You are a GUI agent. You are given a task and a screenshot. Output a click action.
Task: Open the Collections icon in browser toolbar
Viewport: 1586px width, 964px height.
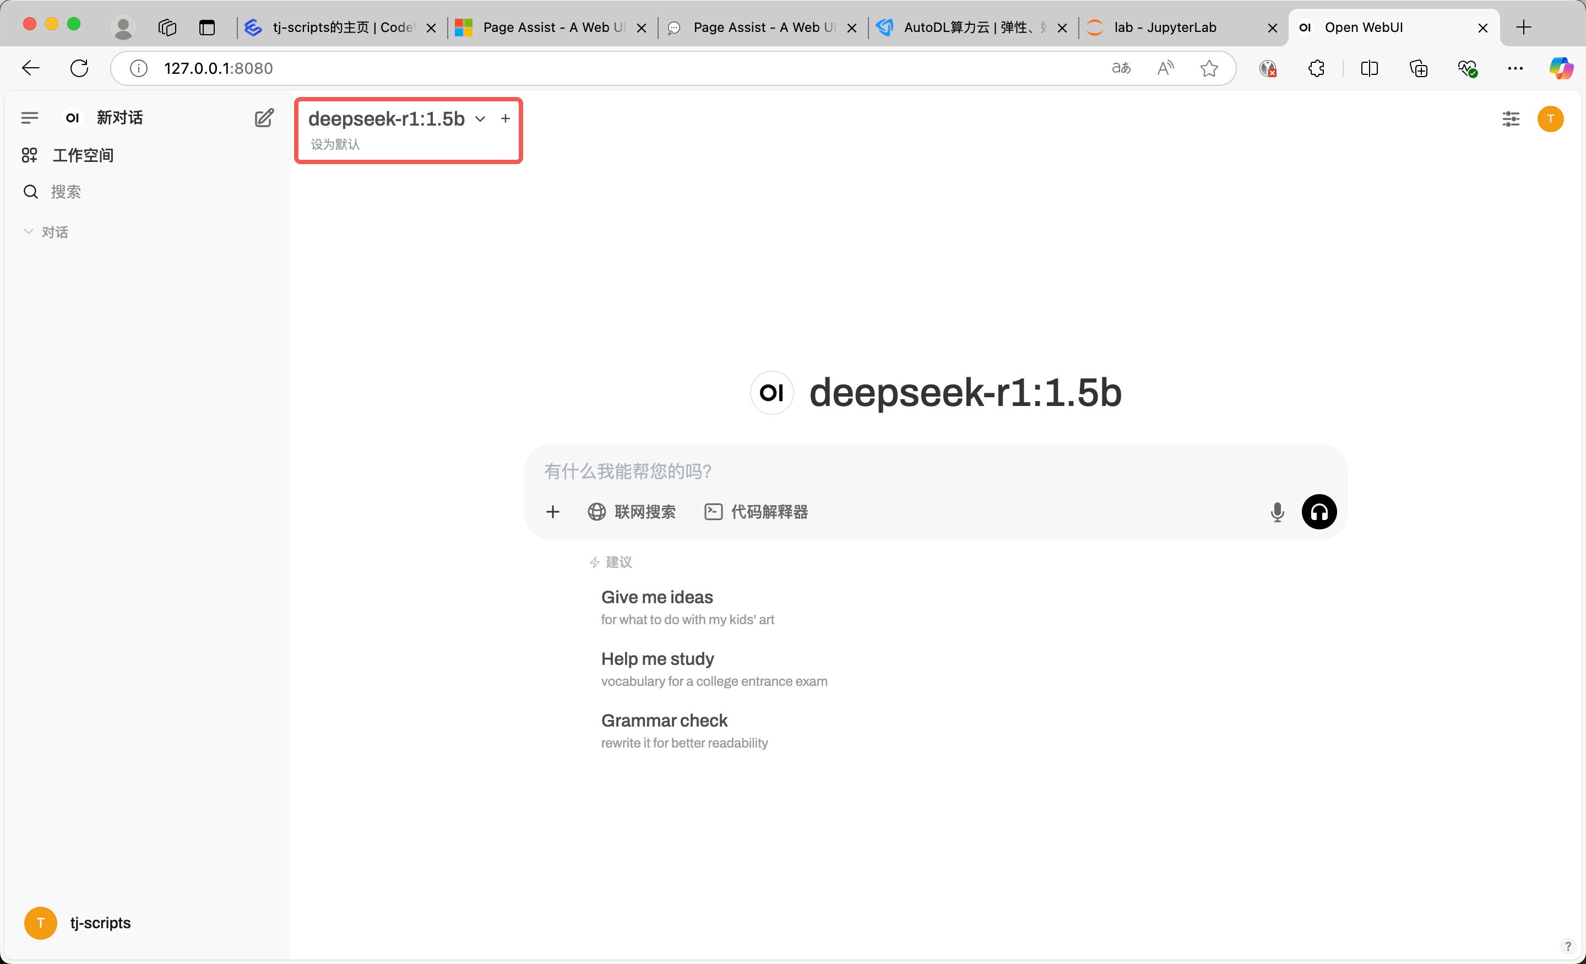coord(1418,68)
